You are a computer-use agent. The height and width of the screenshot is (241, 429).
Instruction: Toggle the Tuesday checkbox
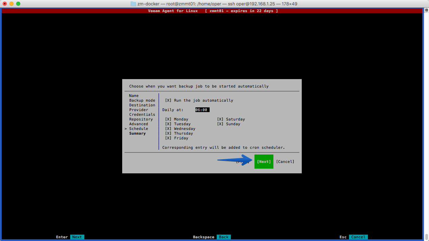pyautogui.click(x=168, y=124)
